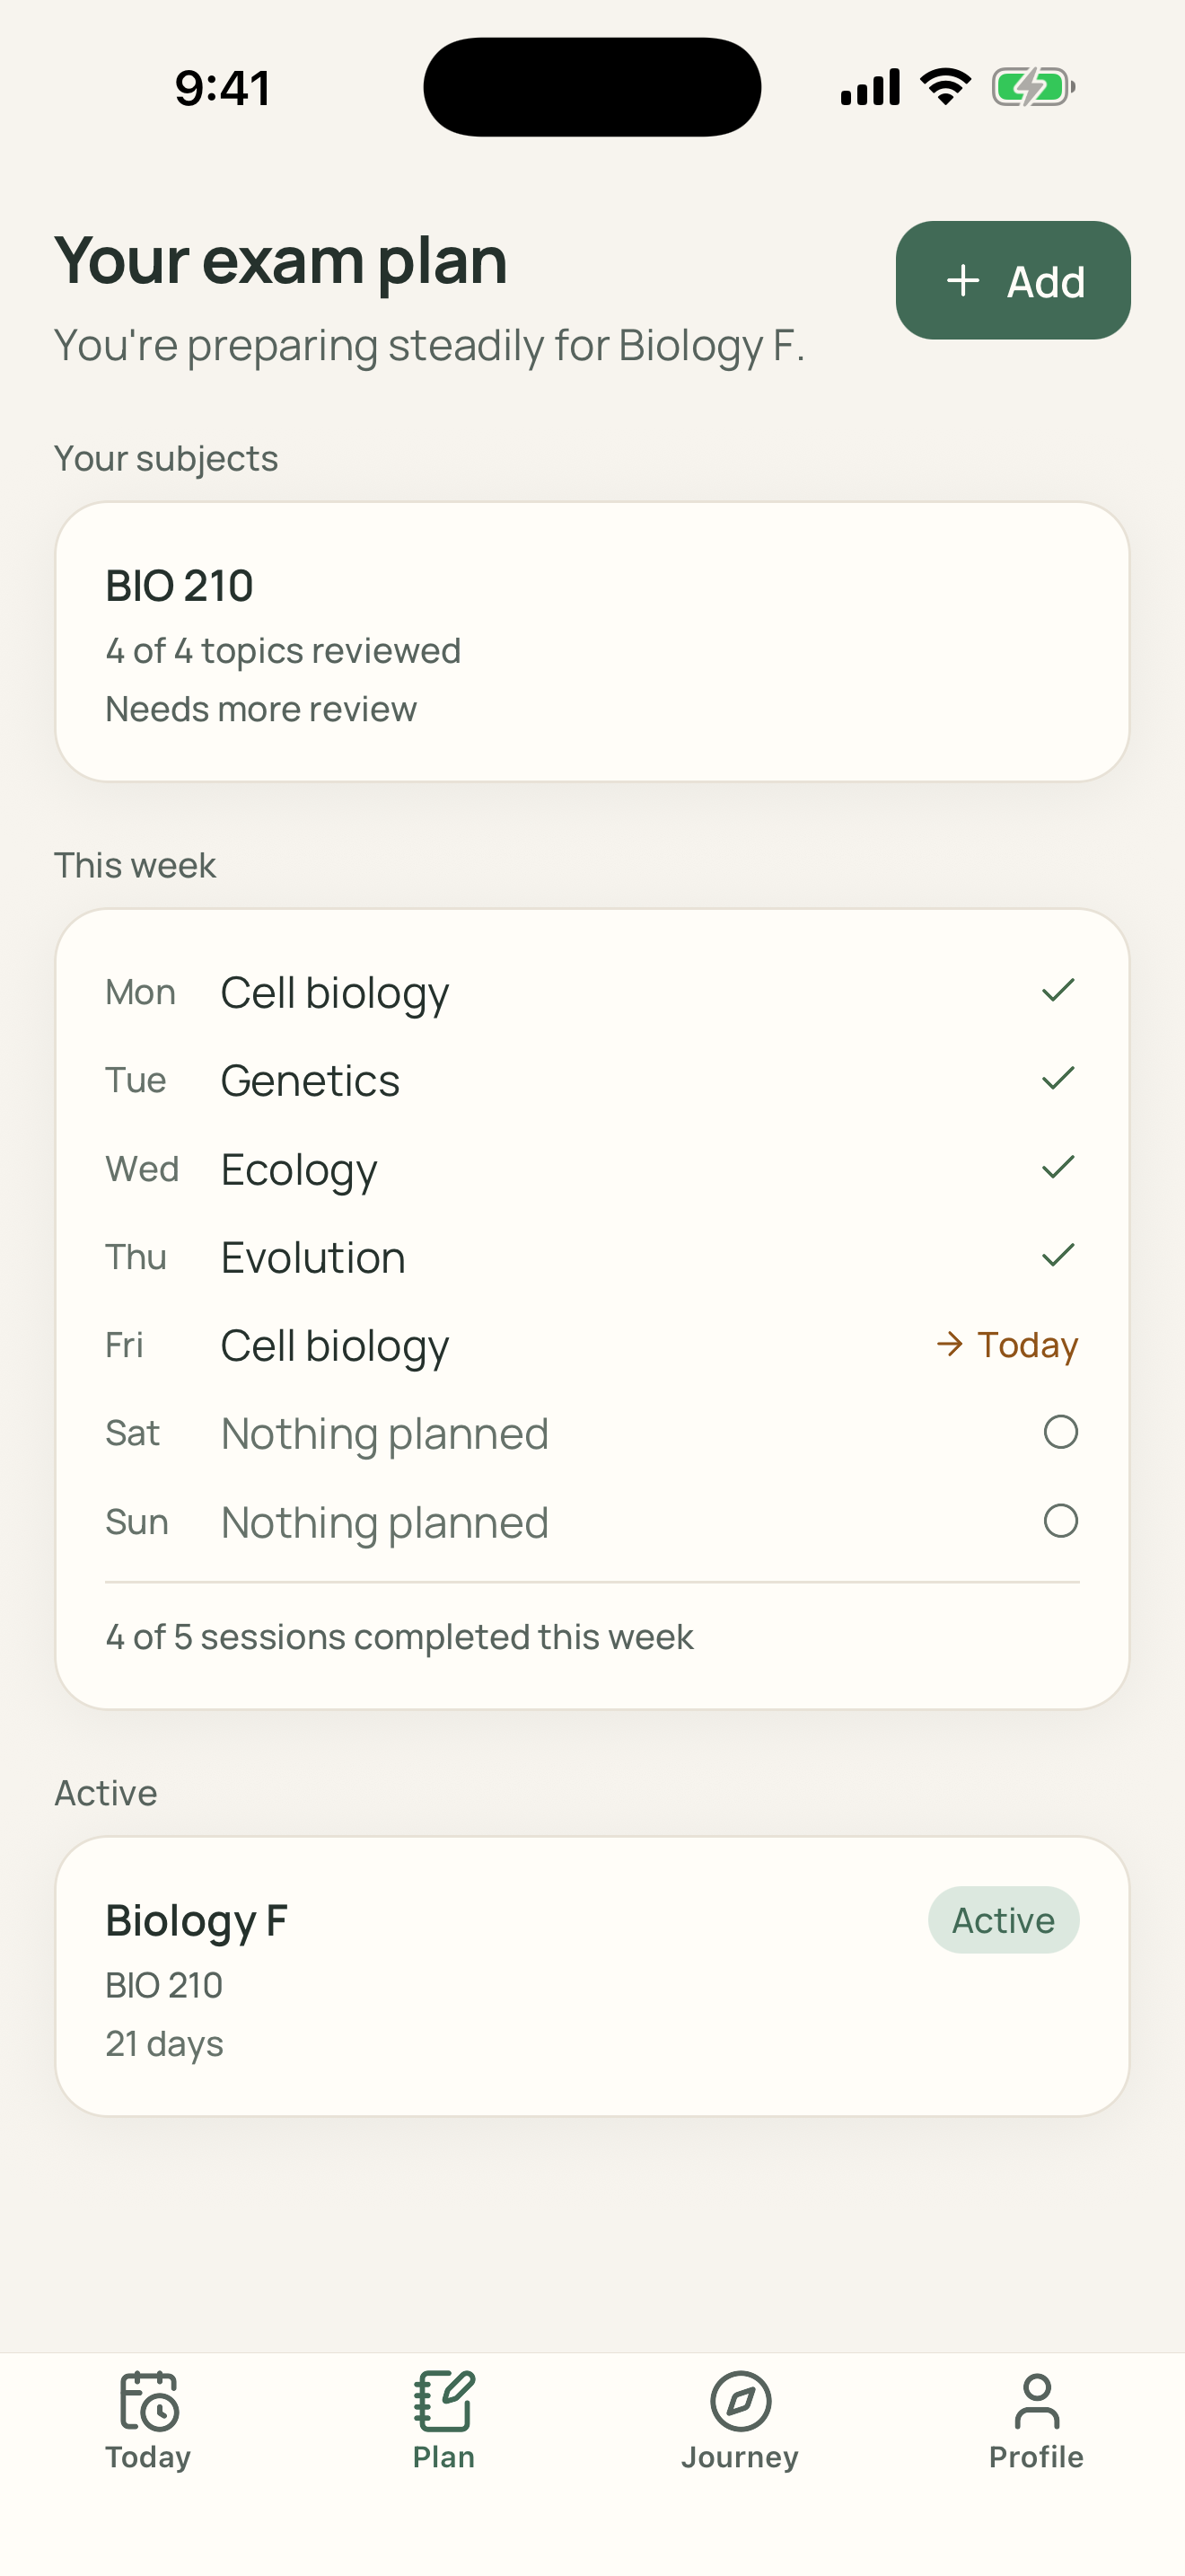Click the Active status badge
The image size is (1185, 2576).
[x=1003, y=1920]
